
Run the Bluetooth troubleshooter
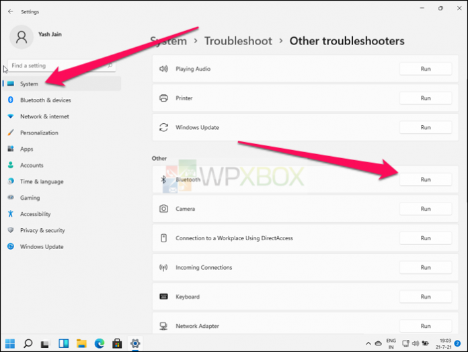pyautogui.click(x=426, y=179)
